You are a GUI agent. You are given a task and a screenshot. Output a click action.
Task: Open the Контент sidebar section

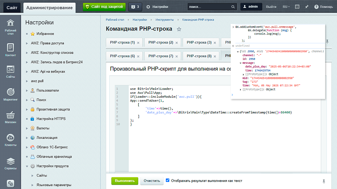point(11,50)
